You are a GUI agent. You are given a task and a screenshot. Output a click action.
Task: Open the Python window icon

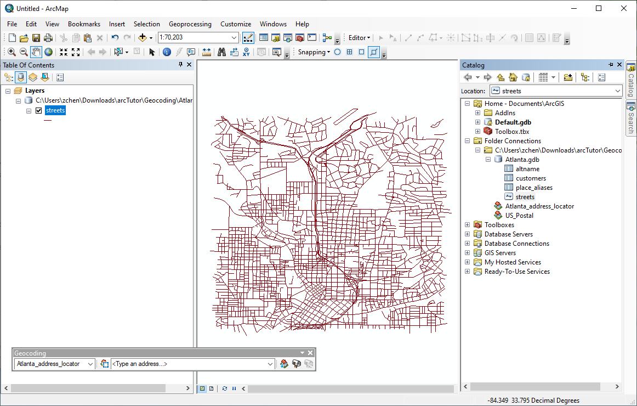[312, 38]
